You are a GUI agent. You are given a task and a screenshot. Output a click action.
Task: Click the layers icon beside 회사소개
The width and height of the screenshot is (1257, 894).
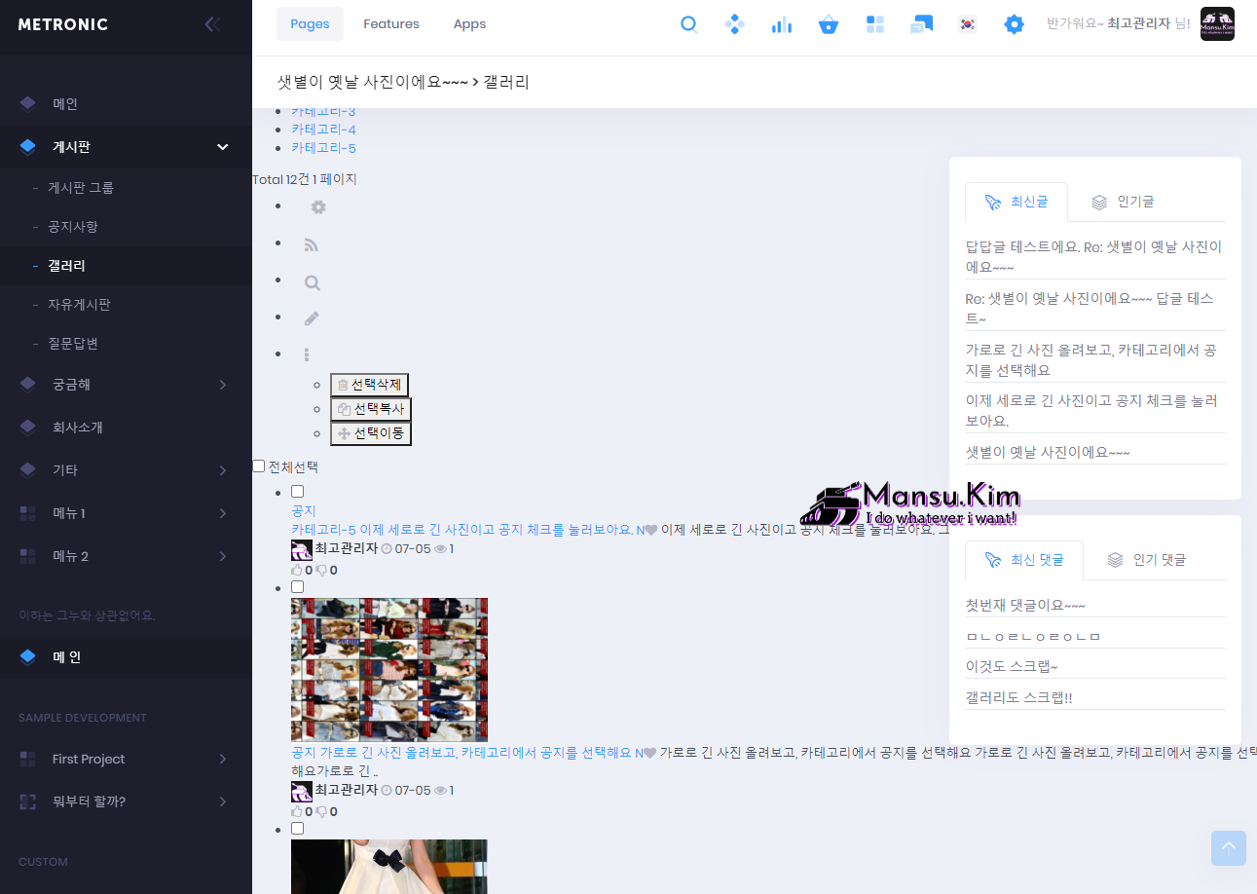27,428
